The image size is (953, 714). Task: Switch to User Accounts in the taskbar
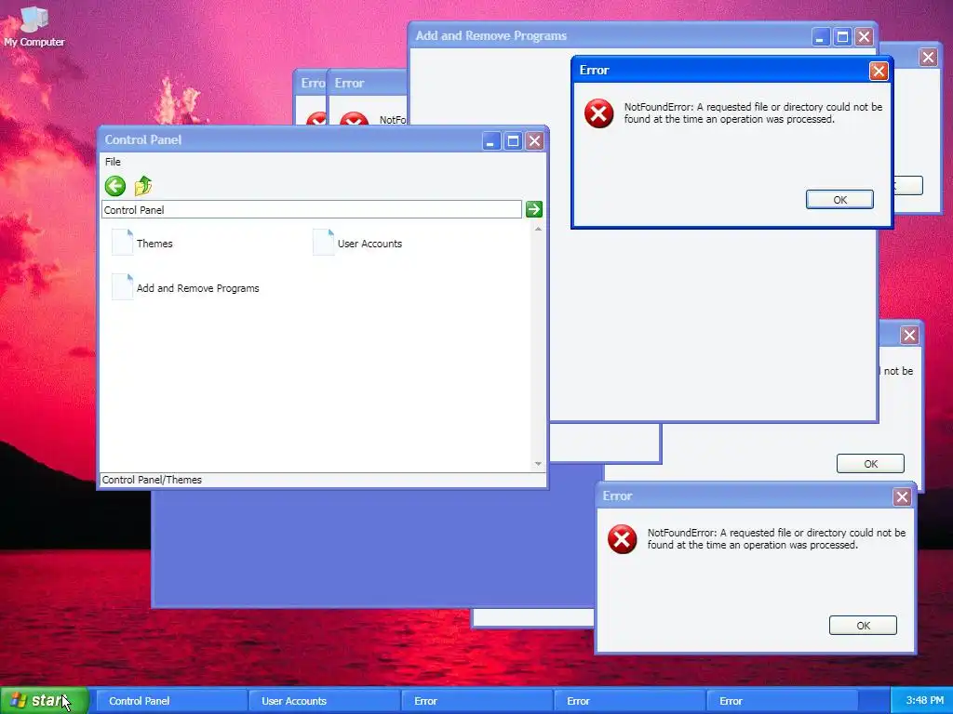click(x=324, y=701)
